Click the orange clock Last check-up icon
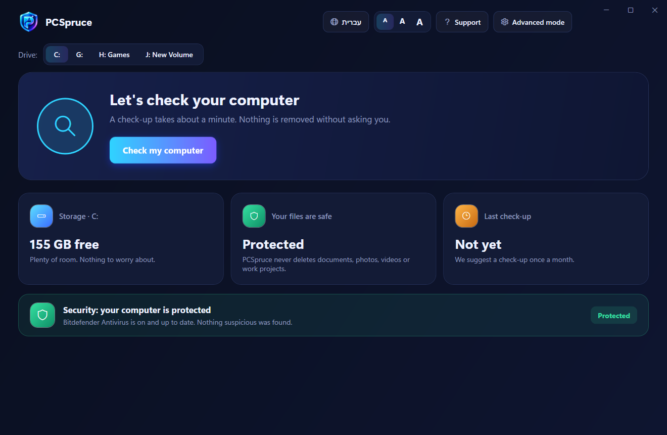 tap(466, 216)
